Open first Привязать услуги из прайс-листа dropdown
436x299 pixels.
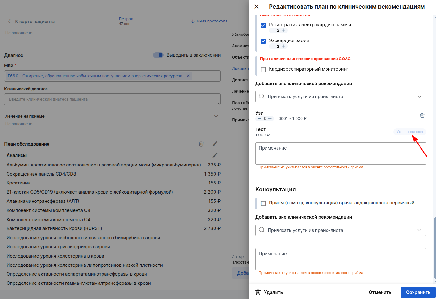point(340,97)
